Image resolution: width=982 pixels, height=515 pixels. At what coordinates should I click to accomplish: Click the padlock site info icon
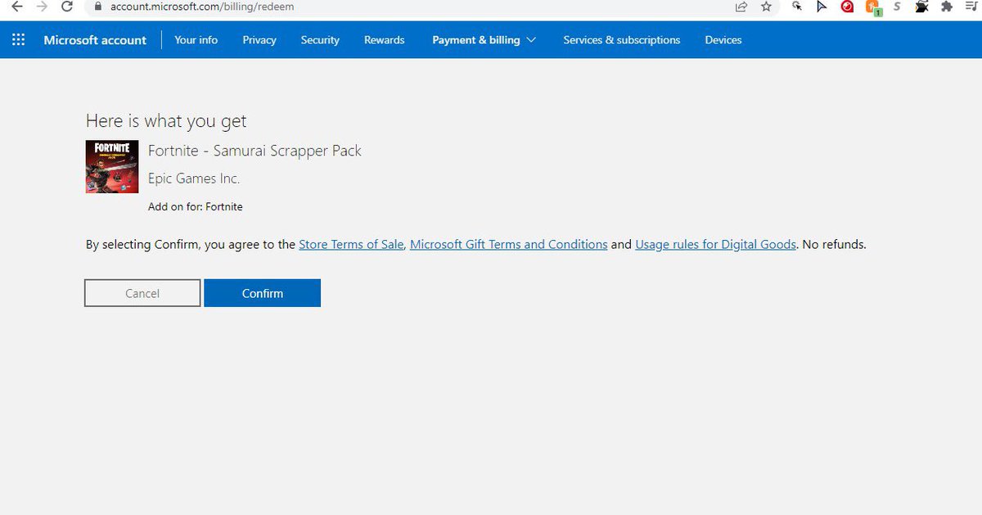[x=98, y=7]
